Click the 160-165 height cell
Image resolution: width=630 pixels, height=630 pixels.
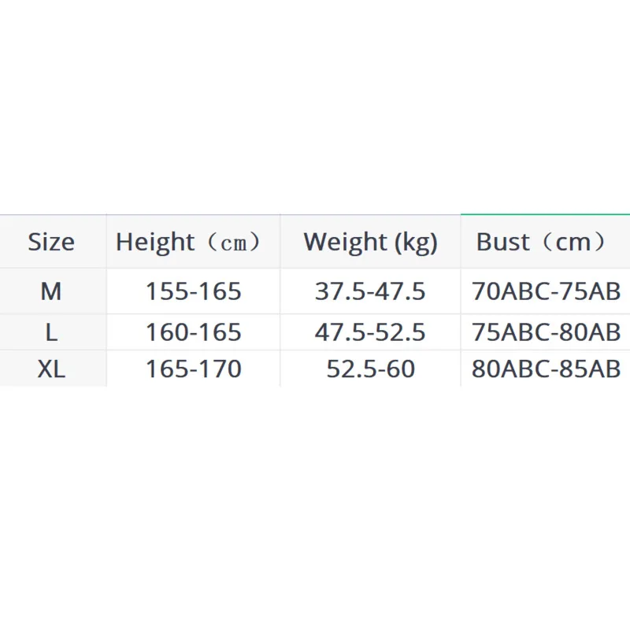point(193,332)
